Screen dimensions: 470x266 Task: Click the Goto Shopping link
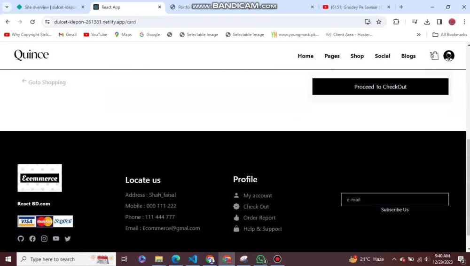[44, 82]
